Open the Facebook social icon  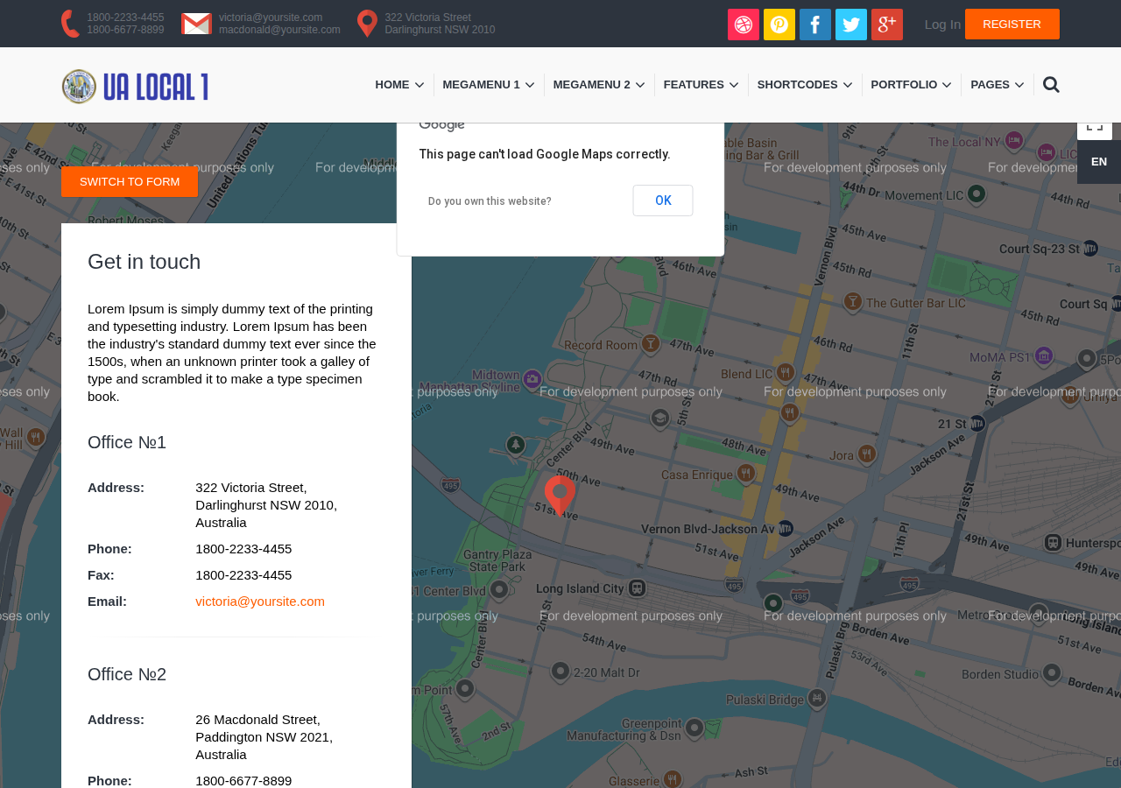tap(815, 25)
